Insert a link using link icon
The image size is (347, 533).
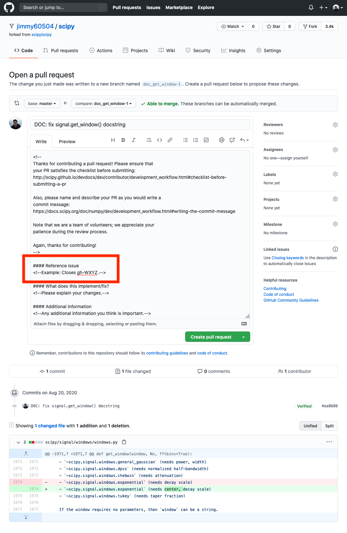click(x=170, y=140)
